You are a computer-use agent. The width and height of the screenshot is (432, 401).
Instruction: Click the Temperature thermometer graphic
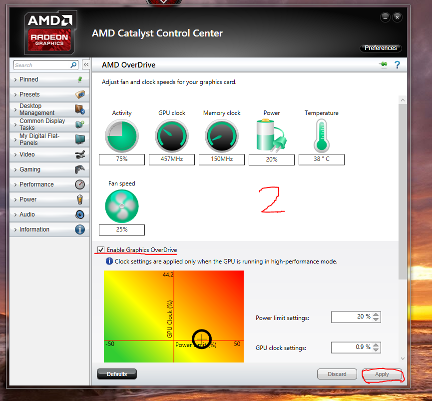[x=322, y=135]
